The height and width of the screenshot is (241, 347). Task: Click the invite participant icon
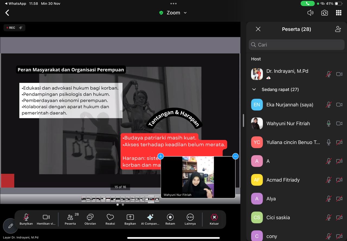click(338, 29)
